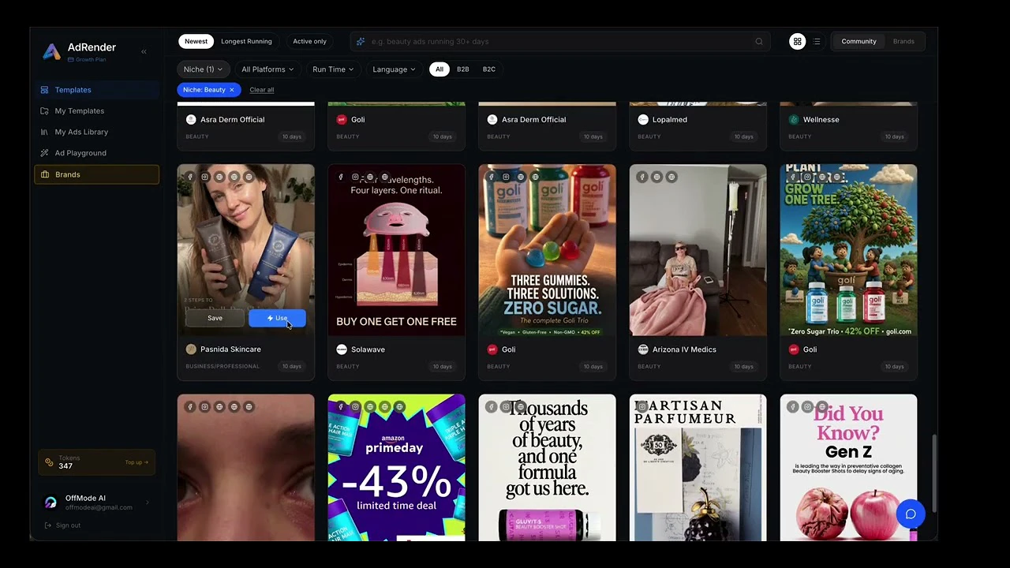Open Templates in the sidebar
This screenshot has width=1010, height=568.
96,90
